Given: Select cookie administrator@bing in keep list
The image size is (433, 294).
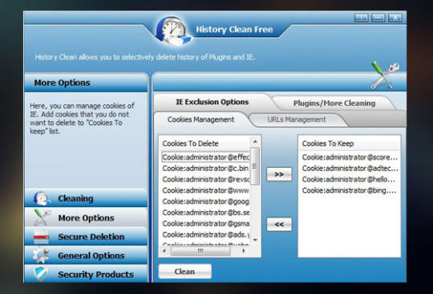Looking at the screenshot, I should (350, 190).
